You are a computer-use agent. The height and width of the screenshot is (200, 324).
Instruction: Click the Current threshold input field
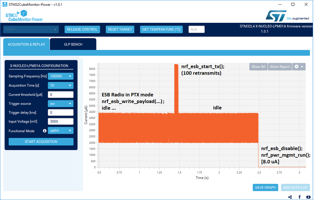point(60,95)
